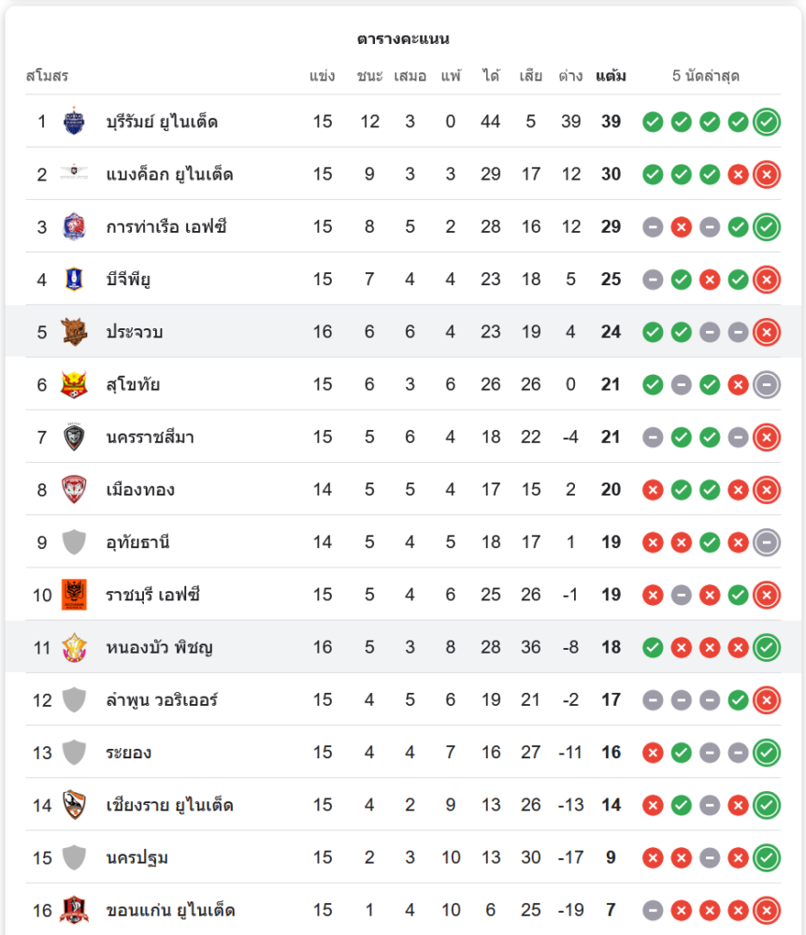Click the Buriram United club crest
Screen dimensions: 806x935
click(x=74, y=122)
